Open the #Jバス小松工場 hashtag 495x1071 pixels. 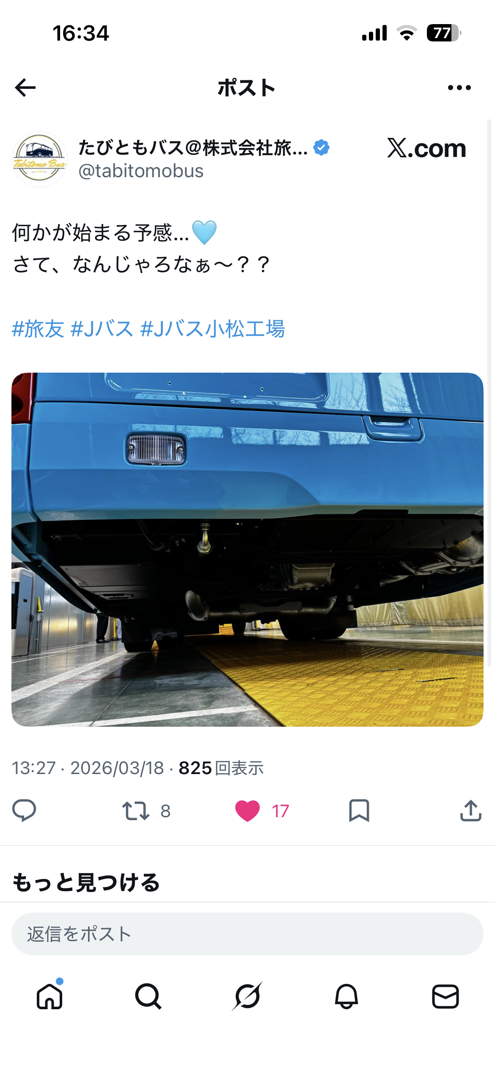212,329
